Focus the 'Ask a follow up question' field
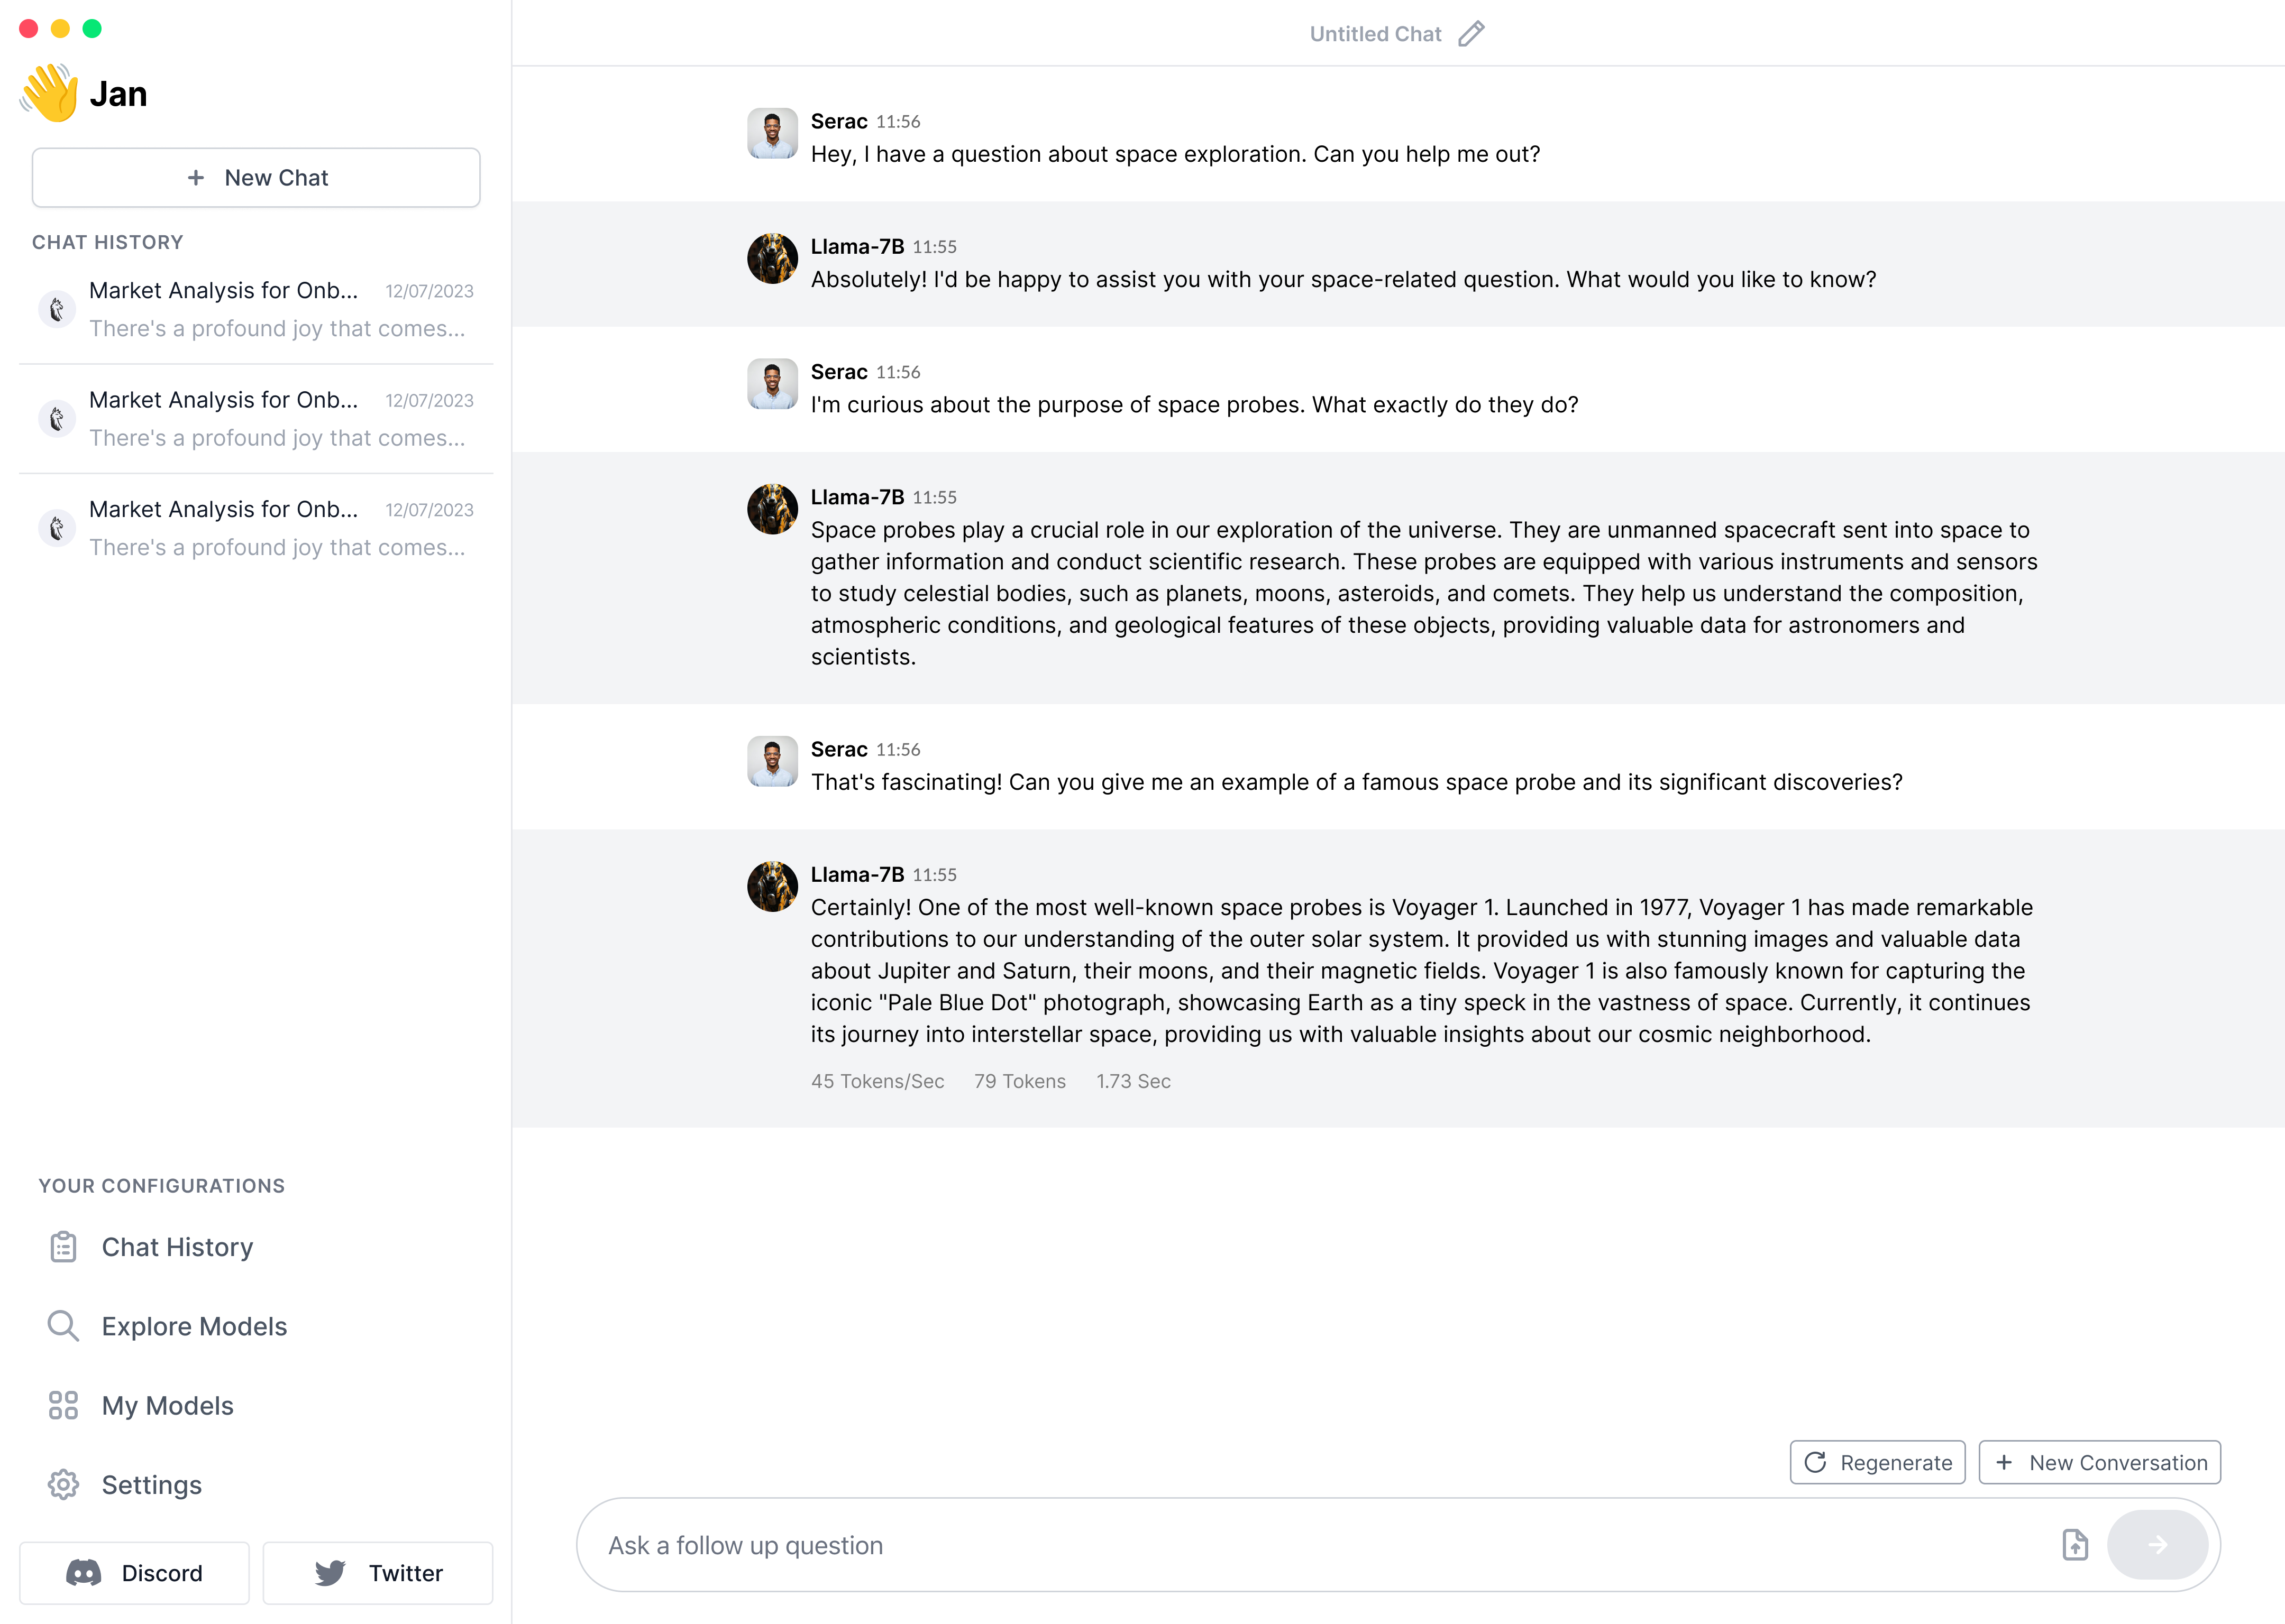Image resolution: width=2285 pixels, height=1624 pixels. 1301,1545
